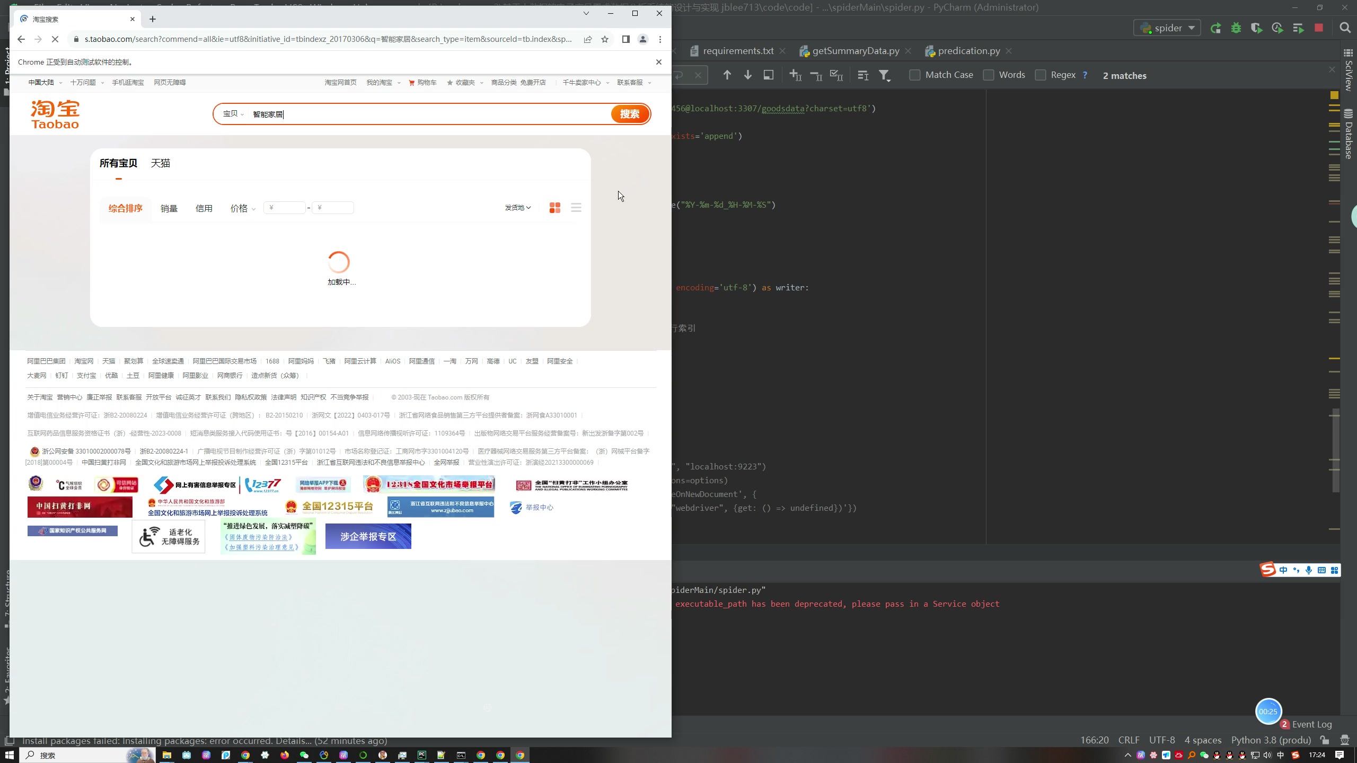Enable the Regex checkbox
The height and width of the screenshot is (763, 1357).
point(1041,75)
